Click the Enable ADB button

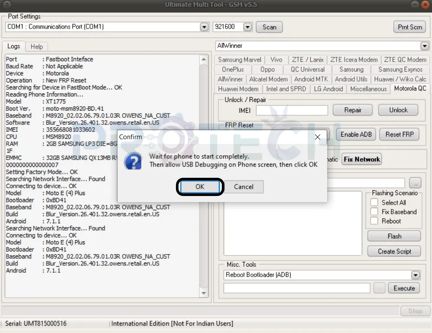click(x=356, y=134)
